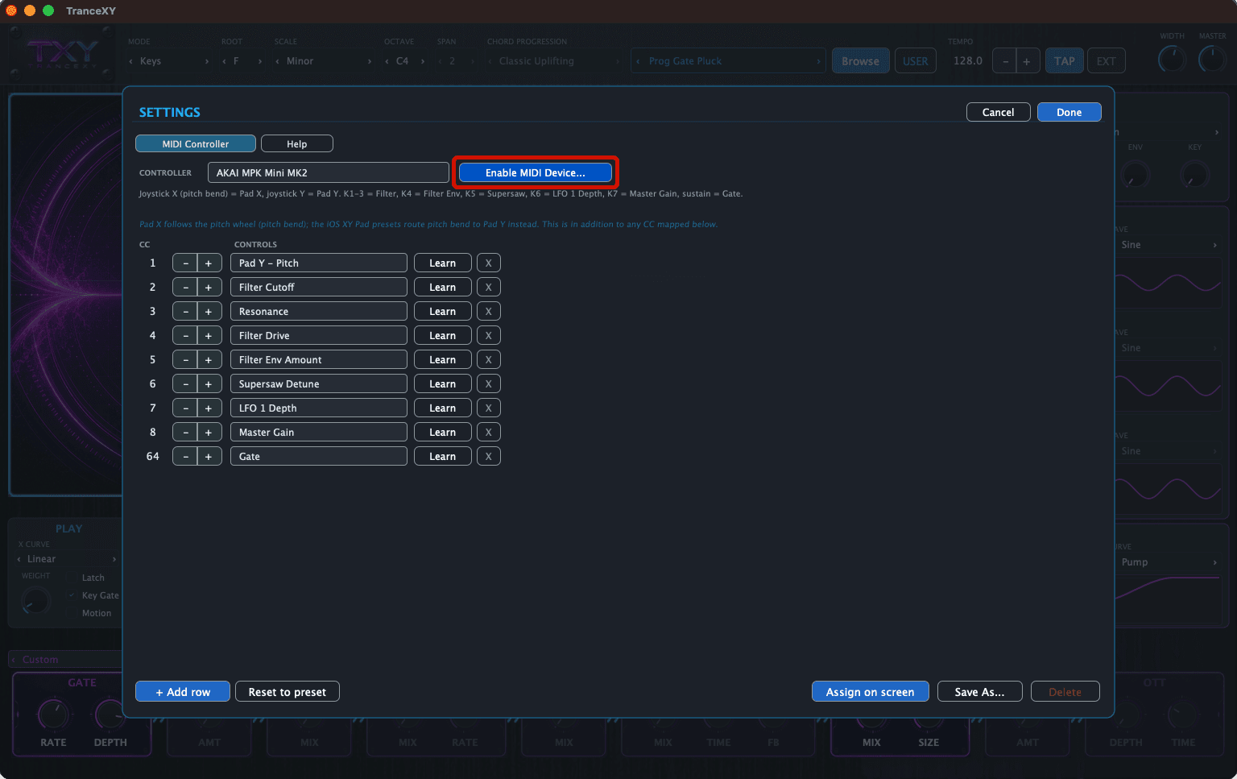
Task: Click Reset to preset
Action: tap(288, 691)
